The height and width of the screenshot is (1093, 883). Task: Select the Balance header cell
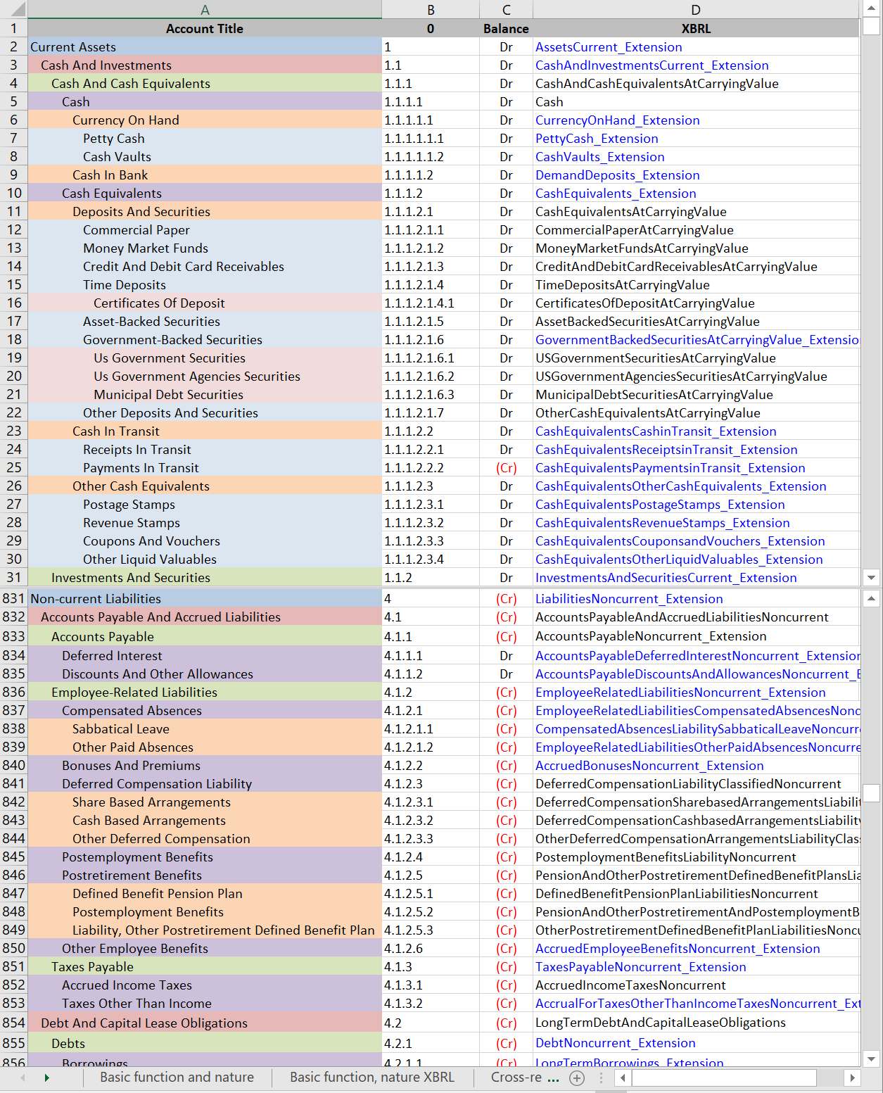[x=507, y=28]
